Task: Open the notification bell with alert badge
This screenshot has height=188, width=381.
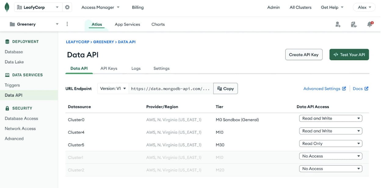Action: coord(369,24)
